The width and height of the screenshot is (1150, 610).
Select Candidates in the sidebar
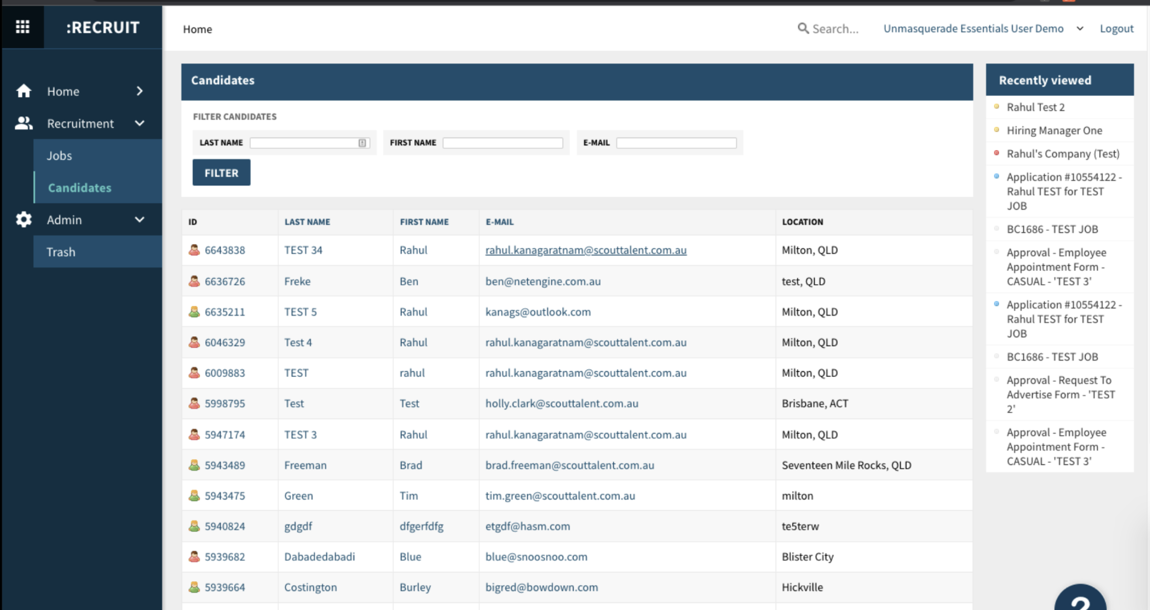point(79,188)
